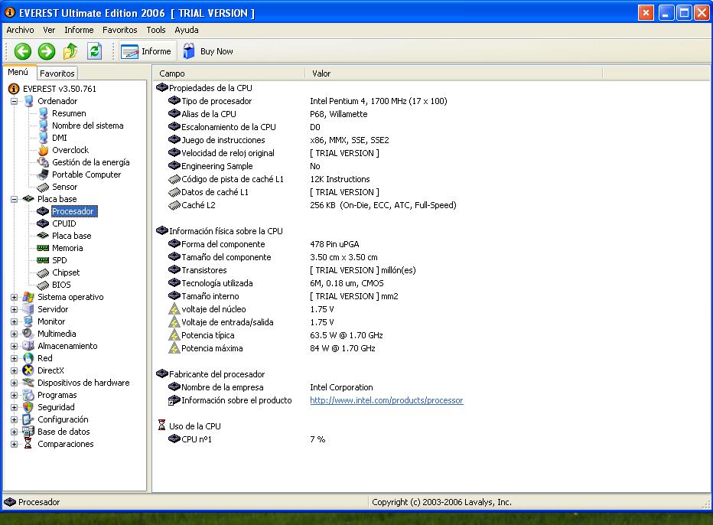Screen dimensions: 713x525
Task: Open the Archivo menu
Action: (20, 30)
